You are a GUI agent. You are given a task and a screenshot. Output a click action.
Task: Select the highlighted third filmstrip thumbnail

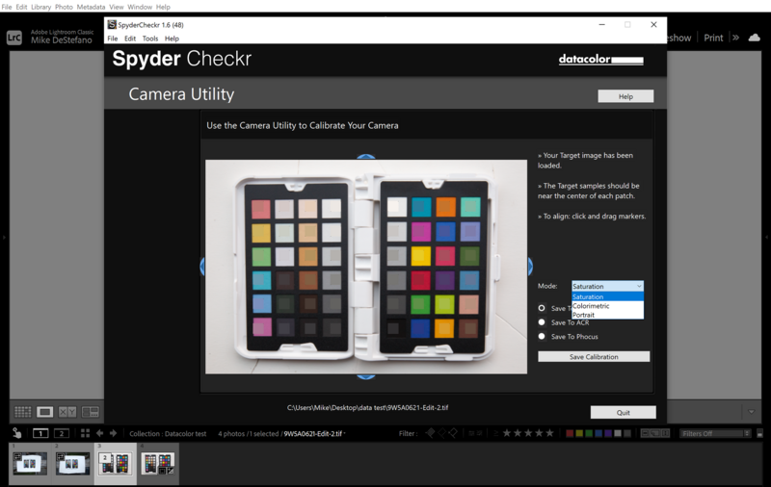[115, 464]
